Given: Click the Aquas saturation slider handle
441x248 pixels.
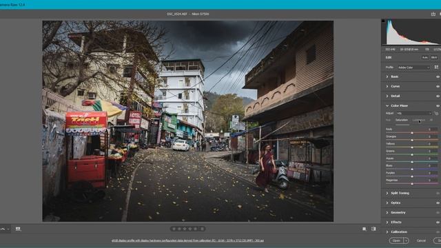Looking at the screenshot, I should click(x=412, y=162).
